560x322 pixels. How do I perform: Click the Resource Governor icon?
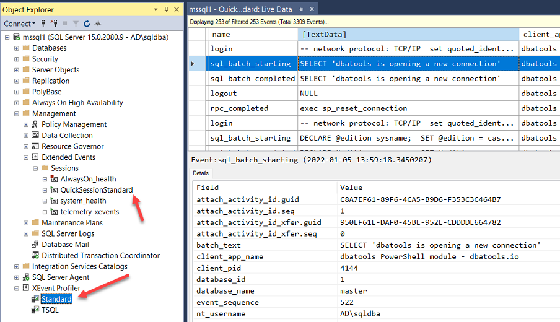click(35, 146)
